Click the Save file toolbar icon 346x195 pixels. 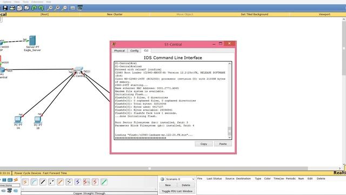click(x=5, y=8)
